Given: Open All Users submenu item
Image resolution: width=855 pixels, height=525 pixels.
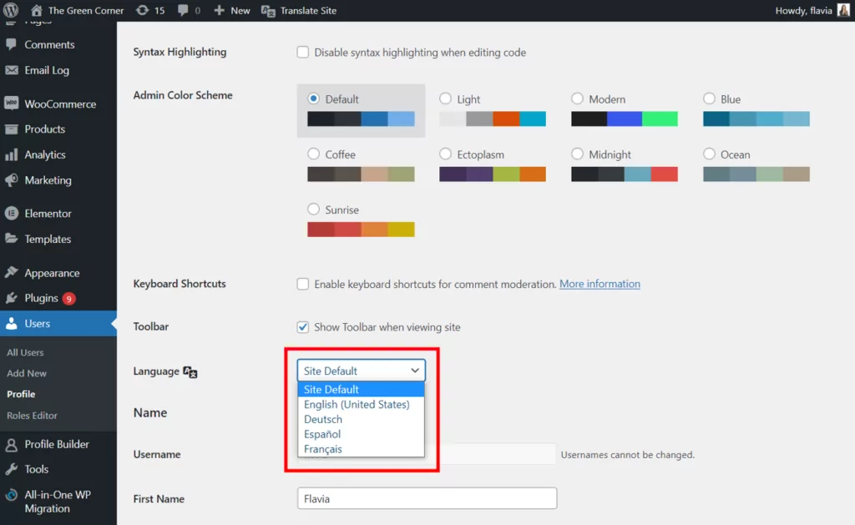Looking at the screenshot, I should [x=25, y=353].
